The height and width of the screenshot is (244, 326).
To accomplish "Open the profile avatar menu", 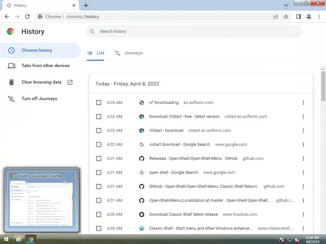I will point(309,17).
